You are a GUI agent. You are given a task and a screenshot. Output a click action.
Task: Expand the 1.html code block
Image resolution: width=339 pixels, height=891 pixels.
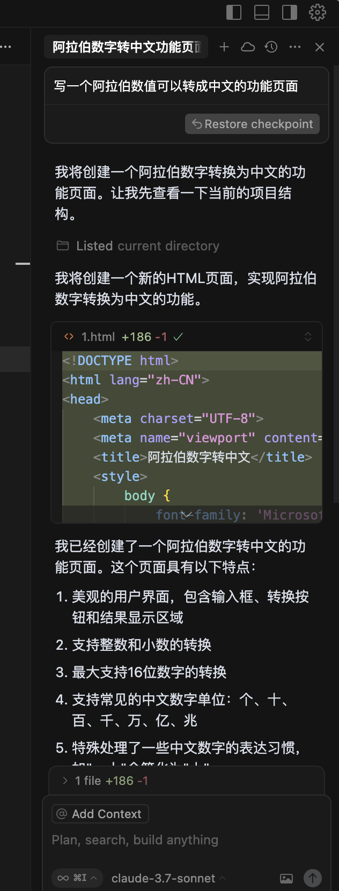click(308, 337)
